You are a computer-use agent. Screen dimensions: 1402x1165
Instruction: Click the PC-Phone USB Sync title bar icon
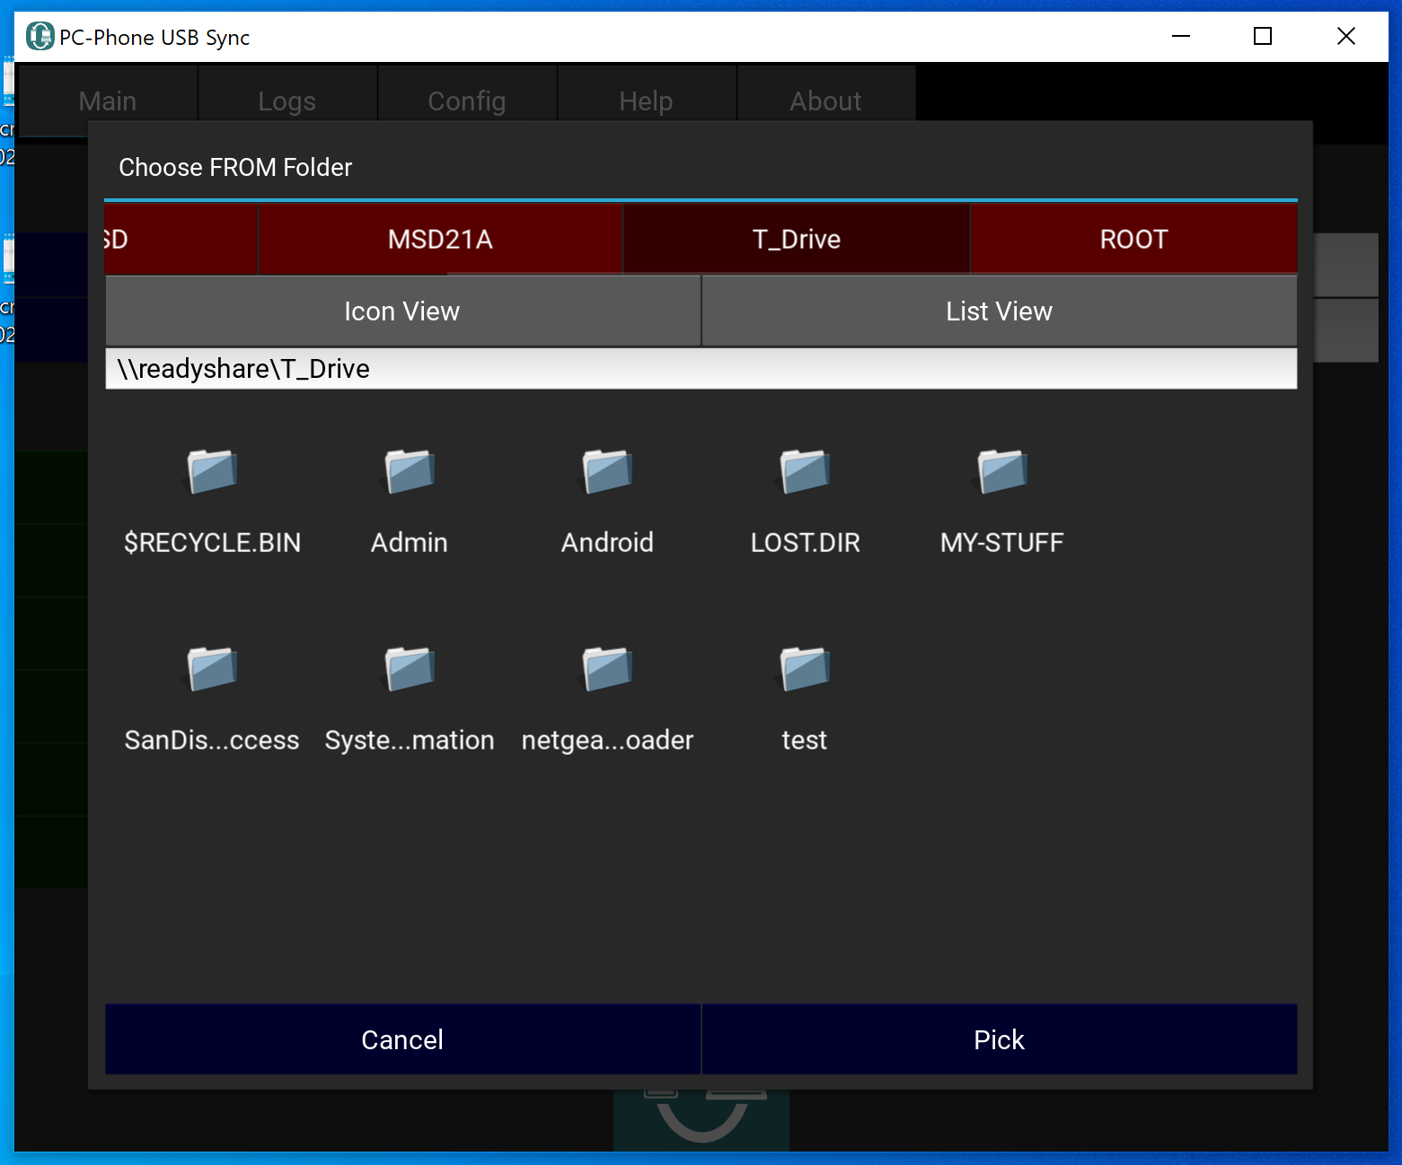point(40,37)
